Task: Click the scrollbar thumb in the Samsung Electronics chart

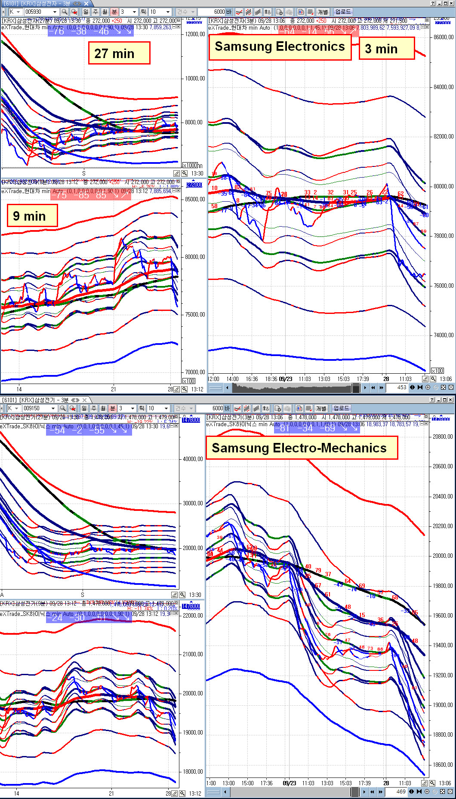Action: point(356,387)
